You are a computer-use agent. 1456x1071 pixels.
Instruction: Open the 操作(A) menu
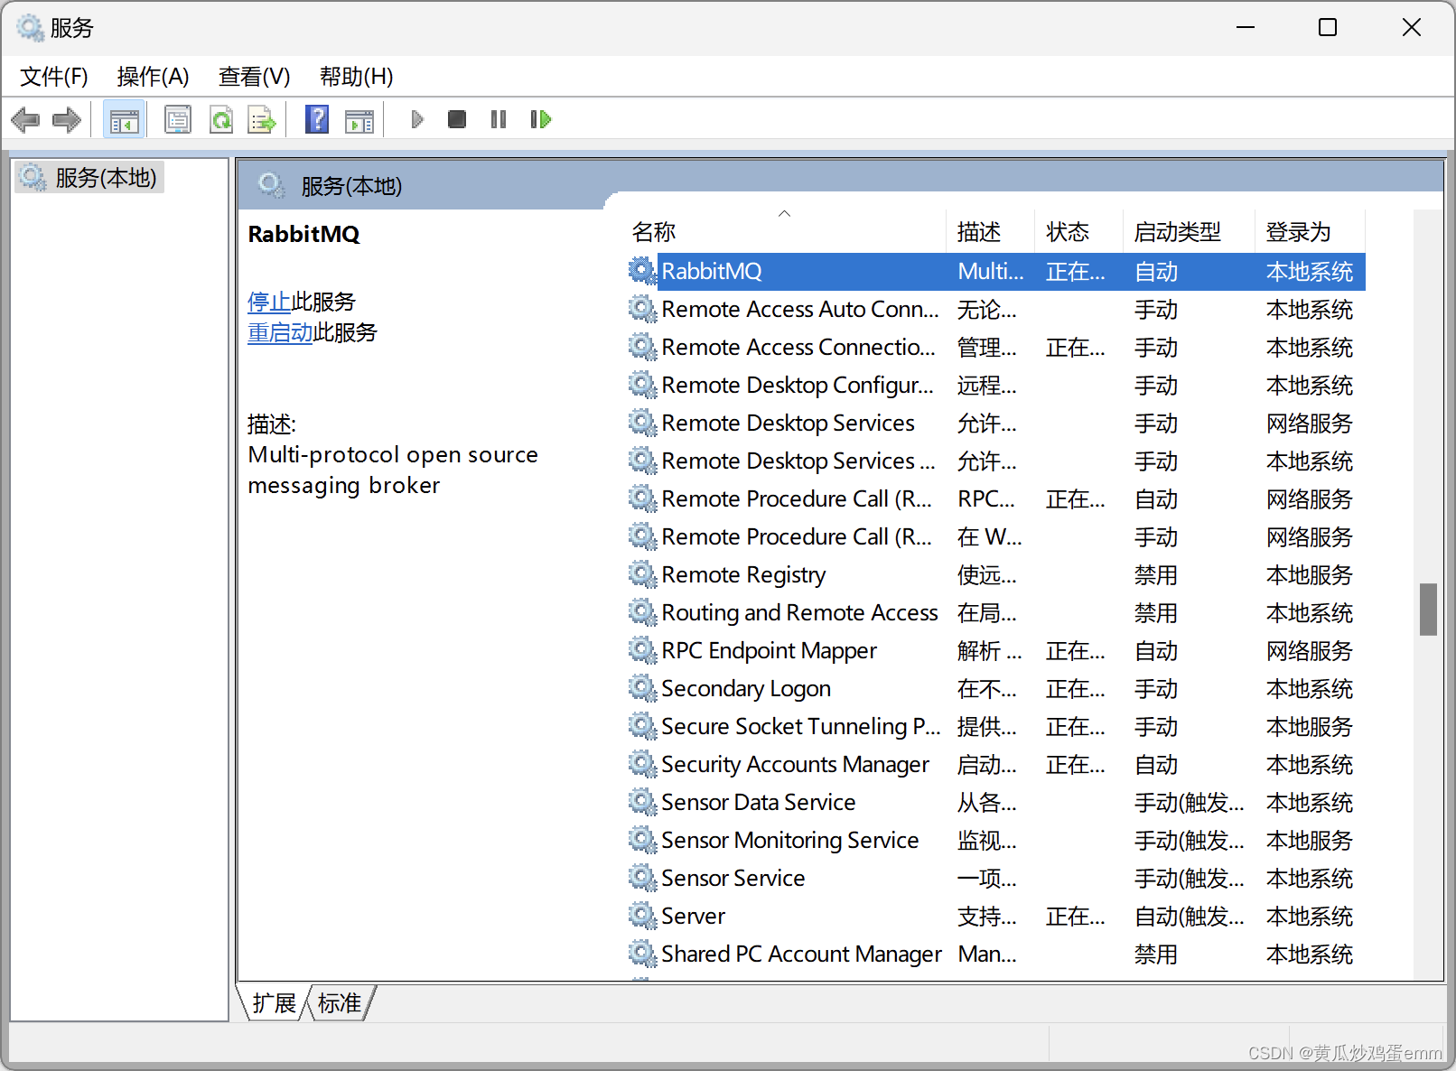click(x=153, y=77)
